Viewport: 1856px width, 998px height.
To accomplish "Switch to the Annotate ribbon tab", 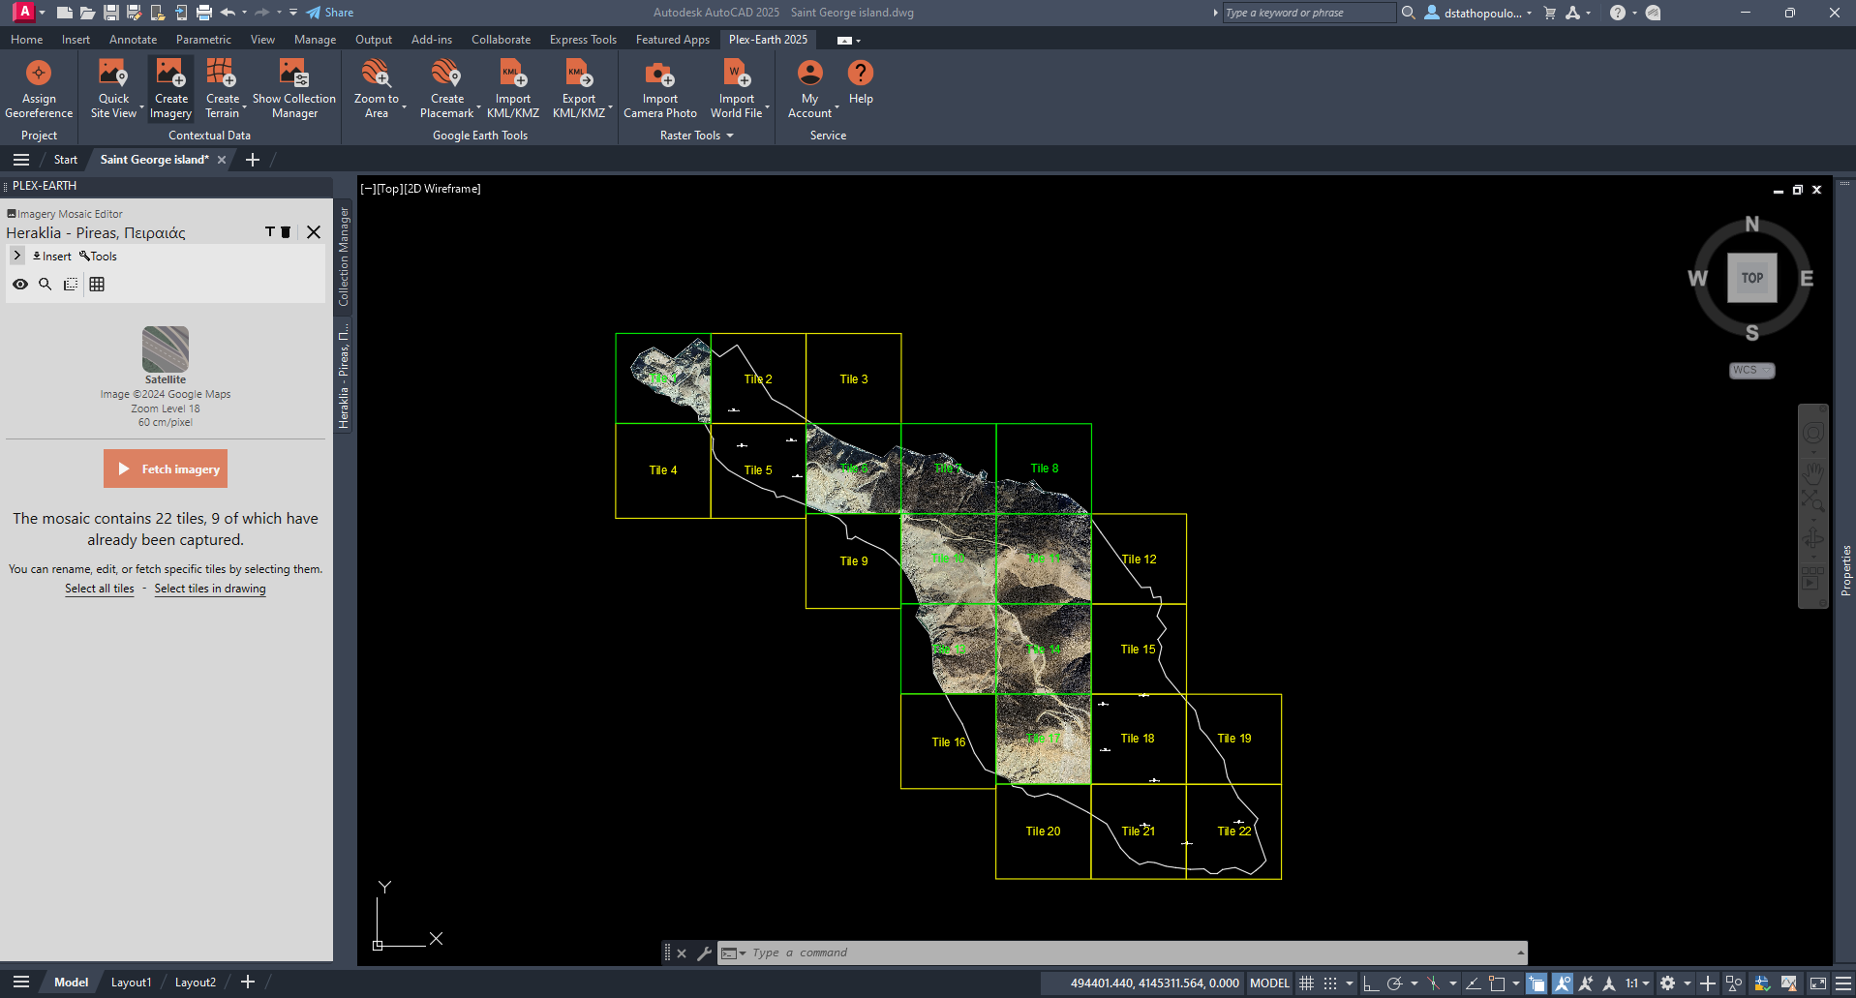I will pos(133,40).
